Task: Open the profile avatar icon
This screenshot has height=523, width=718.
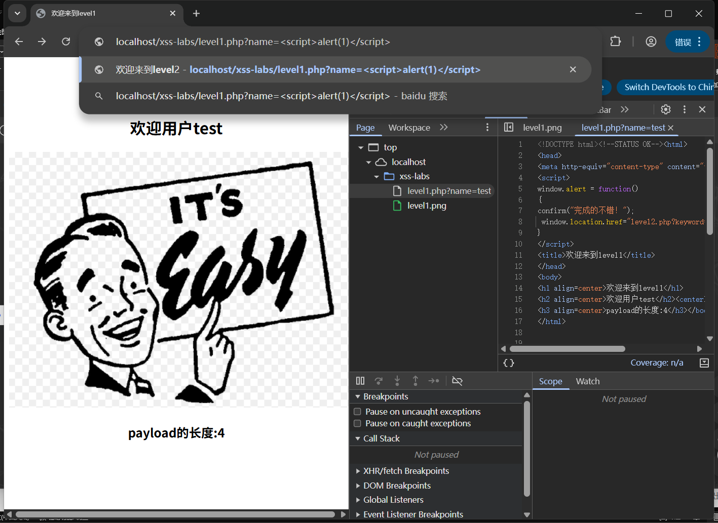Action: click(651, 42)
